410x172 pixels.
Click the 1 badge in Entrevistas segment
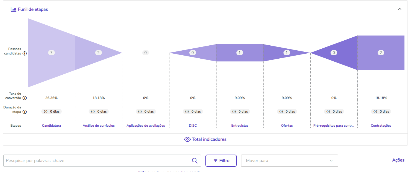[x=240, y=53]
